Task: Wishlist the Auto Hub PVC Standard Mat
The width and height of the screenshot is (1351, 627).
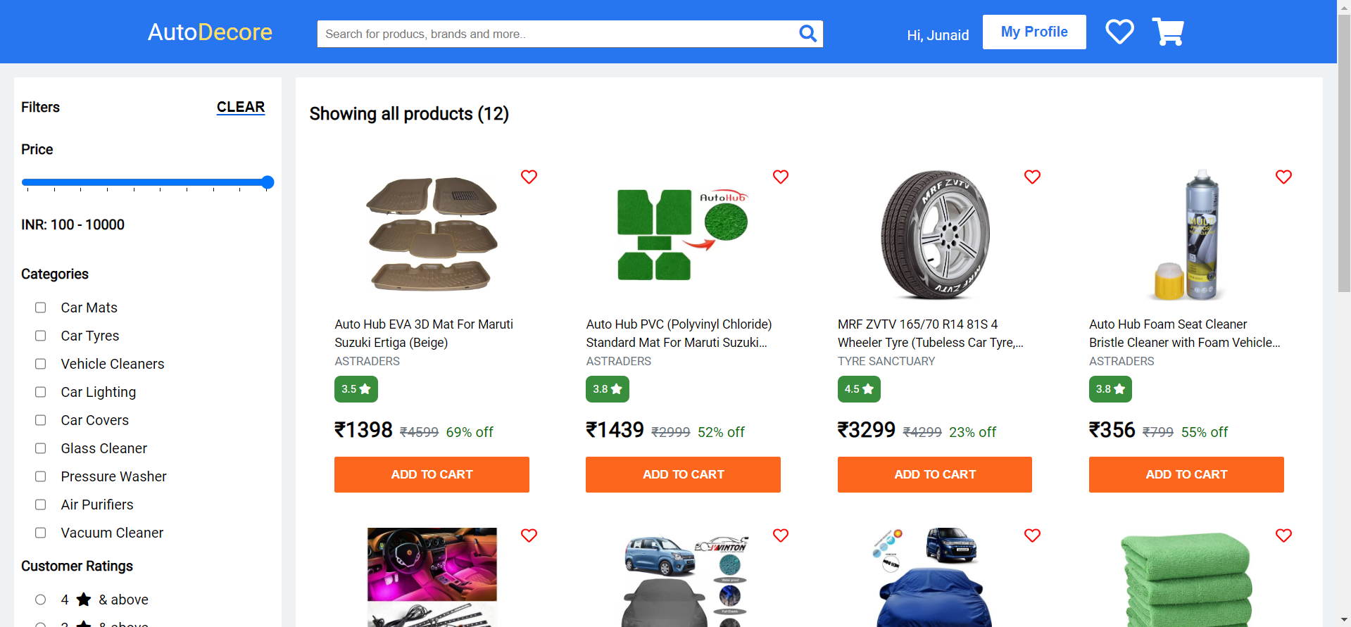Action: (x=780, y=177)
